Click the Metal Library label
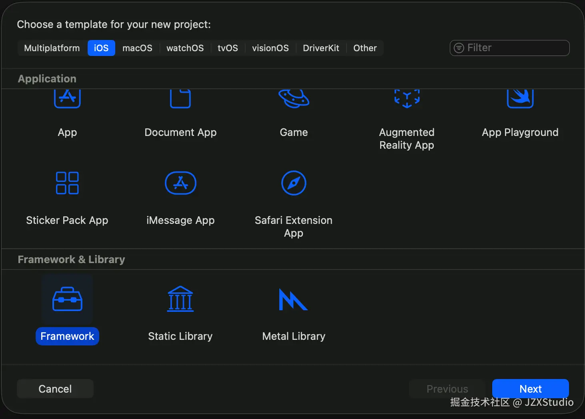This screenshot has height=419, width=585. 294,336
